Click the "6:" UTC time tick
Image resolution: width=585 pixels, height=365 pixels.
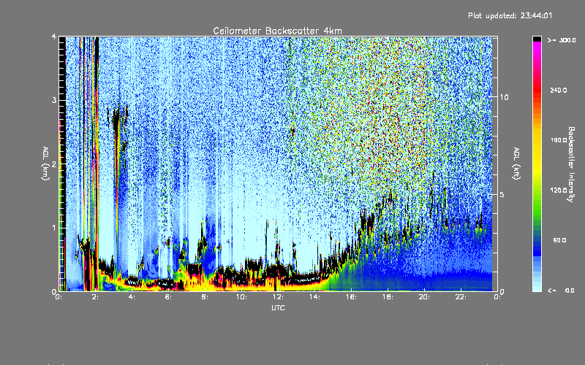point(169,297)
